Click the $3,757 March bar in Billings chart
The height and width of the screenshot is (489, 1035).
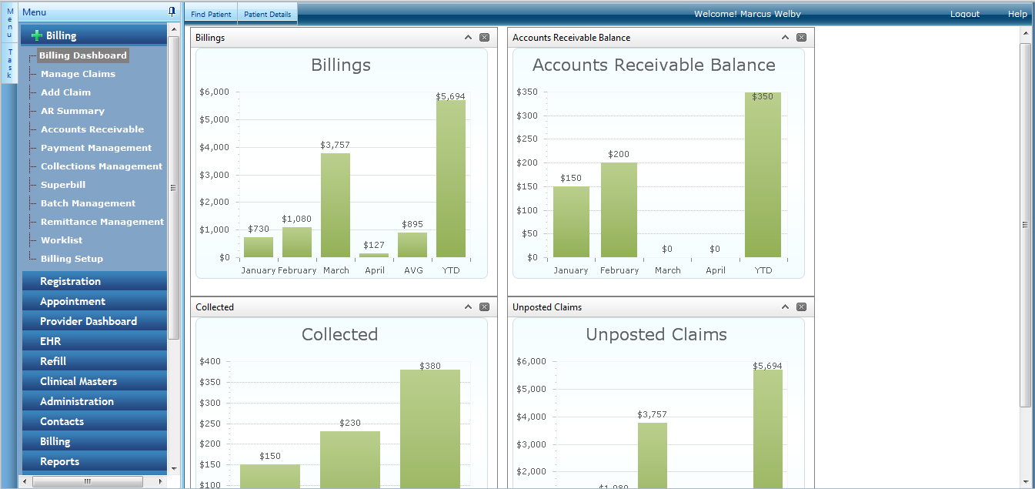(336, 205)
